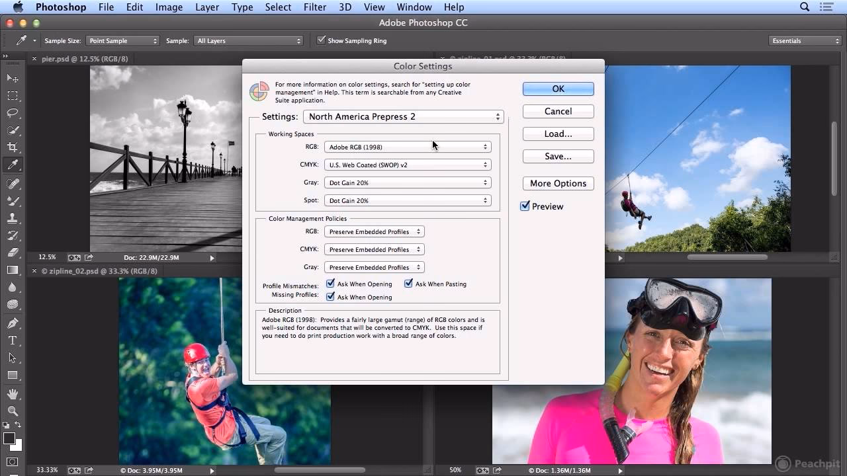This screenshot has height=476, width=847.
Task: Activate the Gradient tool
Action: (x=12, y=270)
